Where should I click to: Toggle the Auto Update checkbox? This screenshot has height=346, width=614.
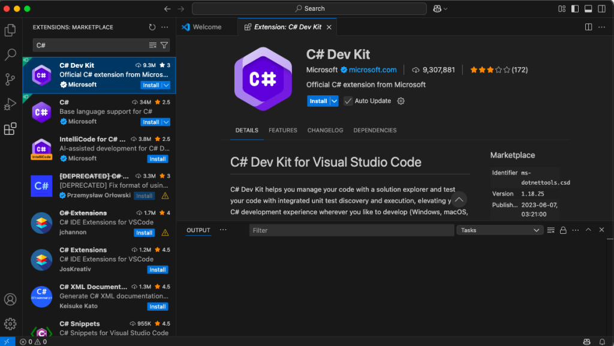348,101
